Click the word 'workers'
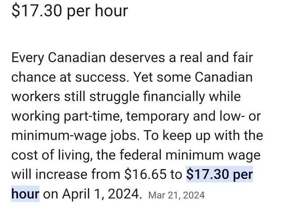 tap(36, 97)
